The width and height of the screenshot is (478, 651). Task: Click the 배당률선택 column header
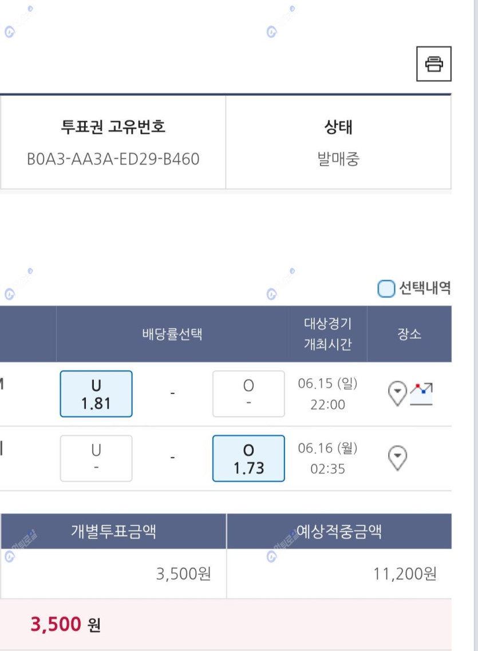[172, 334]
